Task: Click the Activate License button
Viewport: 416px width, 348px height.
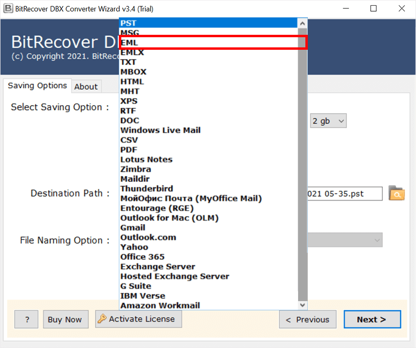Action: (x=139, y=319)
